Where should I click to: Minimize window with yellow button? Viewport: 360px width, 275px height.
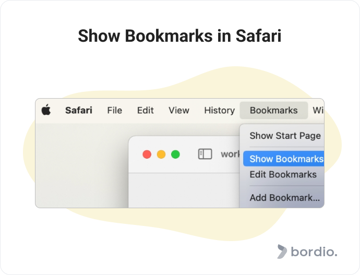click(x=161, y=154)
